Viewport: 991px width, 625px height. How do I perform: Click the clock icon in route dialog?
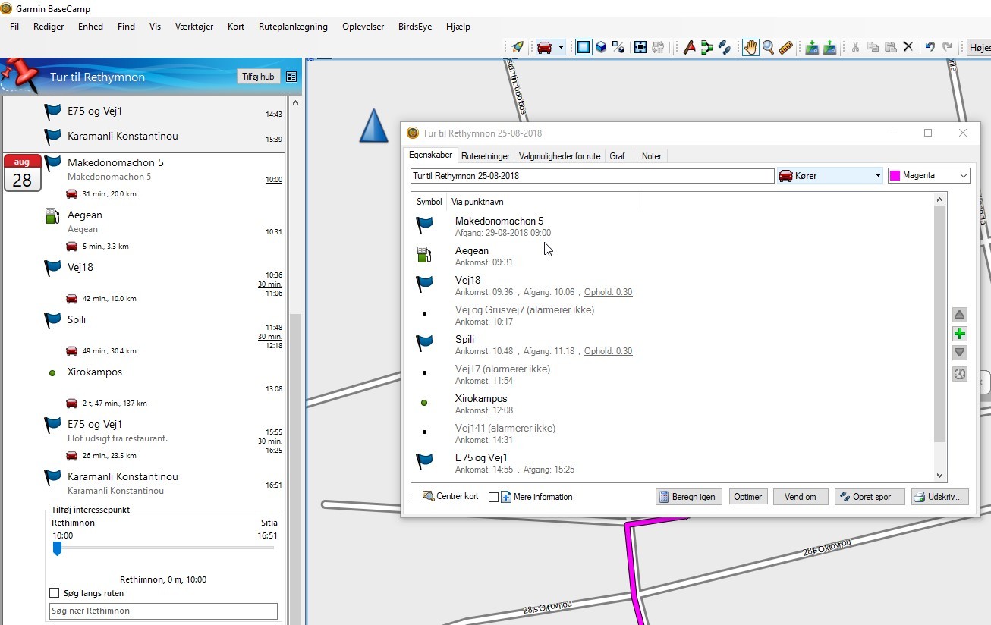click(960, 374)
